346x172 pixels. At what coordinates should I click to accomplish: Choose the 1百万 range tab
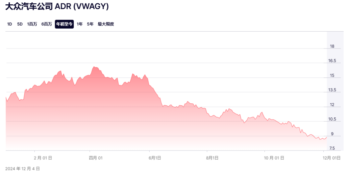point(32,24)
